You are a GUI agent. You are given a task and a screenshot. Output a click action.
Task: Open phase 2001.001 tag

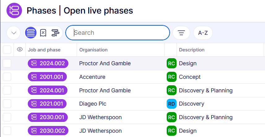click(x=47, y=77)
